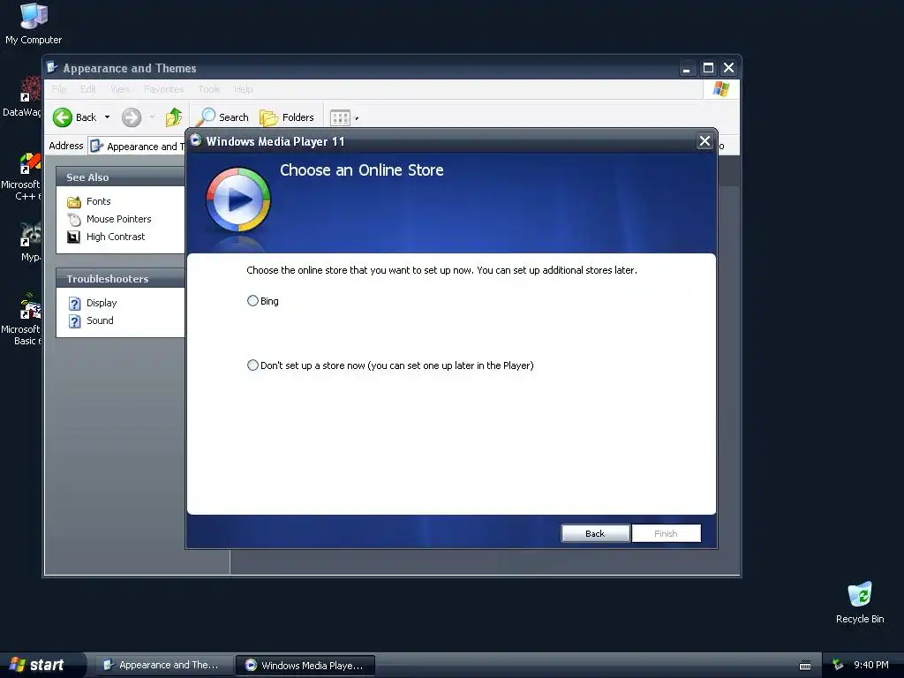Image resolution: width=904 pixels, height=678 pixels.
Task: Click the Windows Media Player logo icon
Action: [x=238, y=200]
